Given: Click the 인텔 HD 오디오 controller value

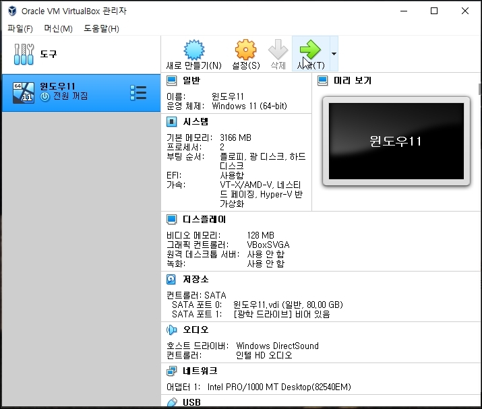Looking at the screenshot, I should 264,356.
